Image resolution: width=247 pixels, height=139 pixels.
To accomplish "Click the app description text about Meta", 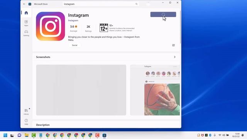I will [104, 39].
